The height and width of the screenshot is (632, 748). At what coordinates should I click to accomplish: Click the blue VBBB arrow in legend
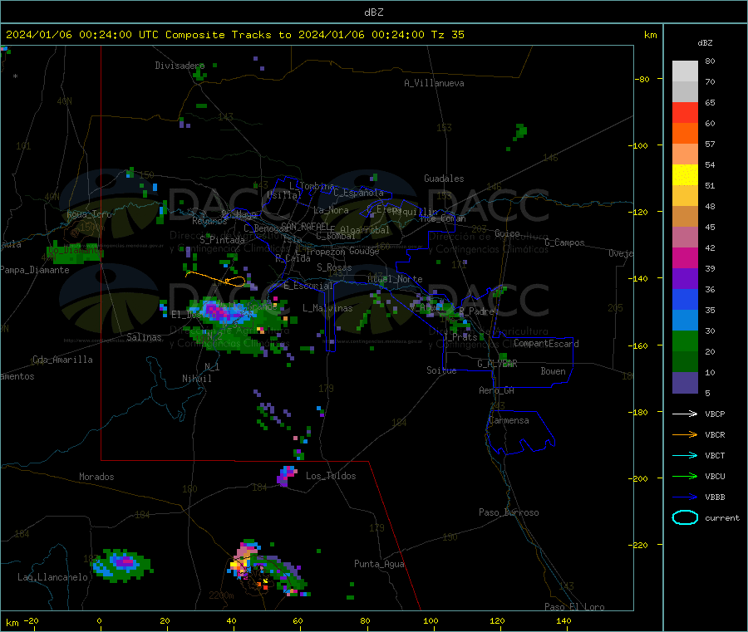pyautogui.click(x=685, y=497)
